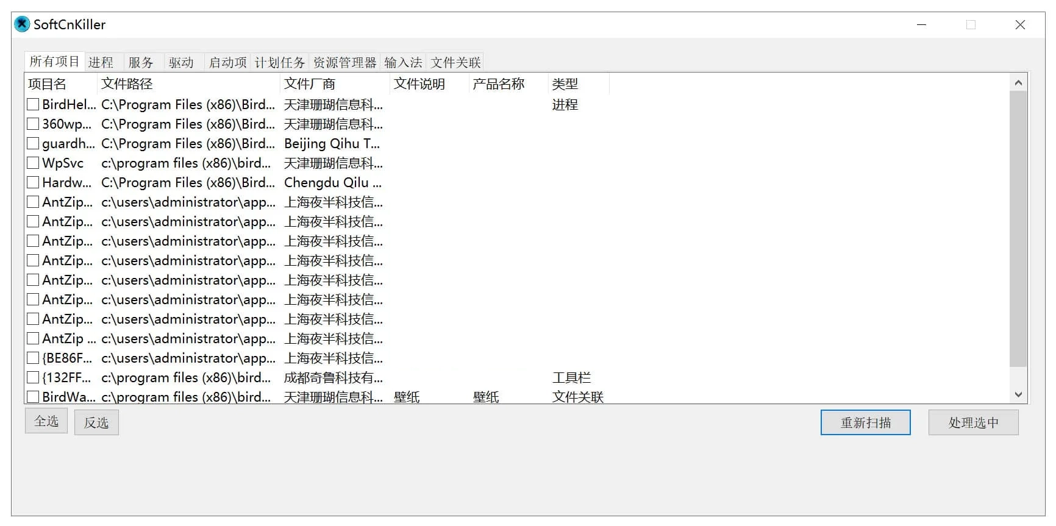The height and width of the screenshot is (526, 1056).
Task: Open the 计划任务 tab
Action: tap(279, 62)
